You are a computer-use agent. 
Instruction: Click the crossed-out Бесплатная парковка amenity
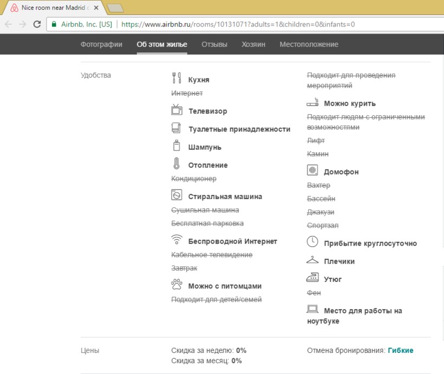(207, 224)
